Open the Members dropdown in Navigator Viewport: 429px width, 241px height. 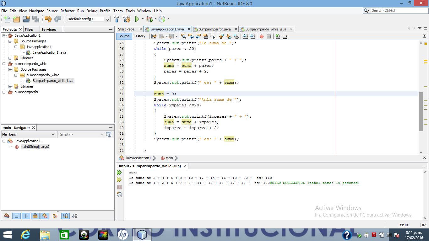coord(28,134)
